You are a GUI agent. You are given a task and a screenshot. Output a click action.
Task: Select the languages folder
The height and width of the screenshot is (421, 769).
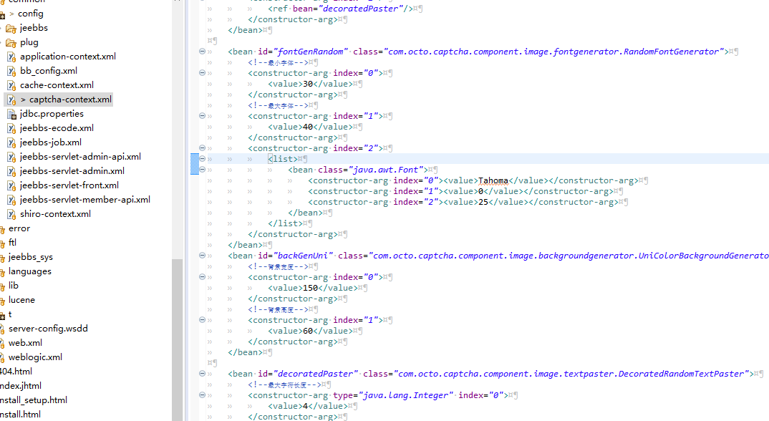[30, 271]
